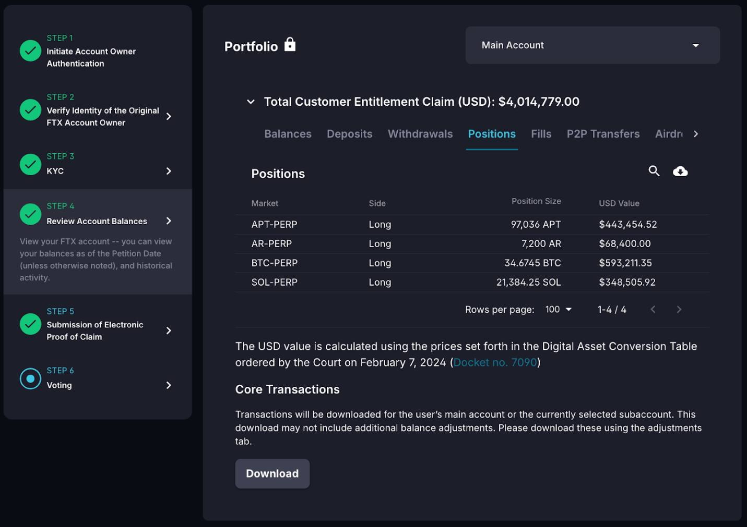Switch to the Balances tab
The width and height of the screenshot is (747, 527).
(288, 134)
